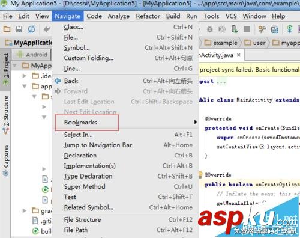Choose Select In... menu entry
300x238 pixels.
pos(125,135)
